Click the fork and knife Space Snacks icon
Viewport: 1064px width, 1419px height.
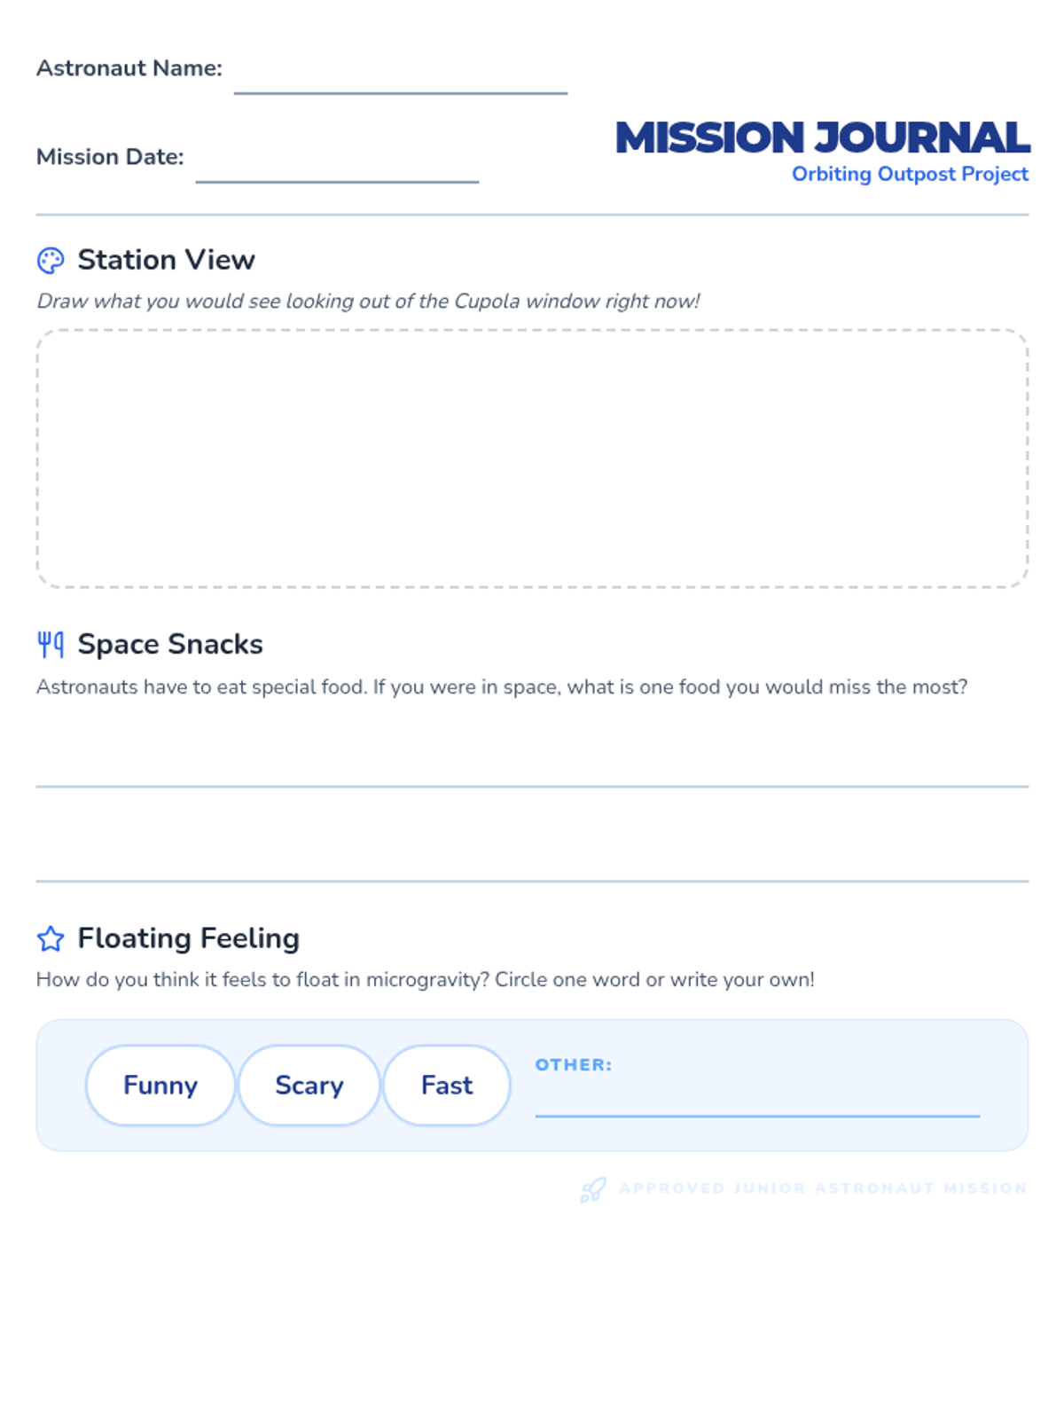[51, 645]
